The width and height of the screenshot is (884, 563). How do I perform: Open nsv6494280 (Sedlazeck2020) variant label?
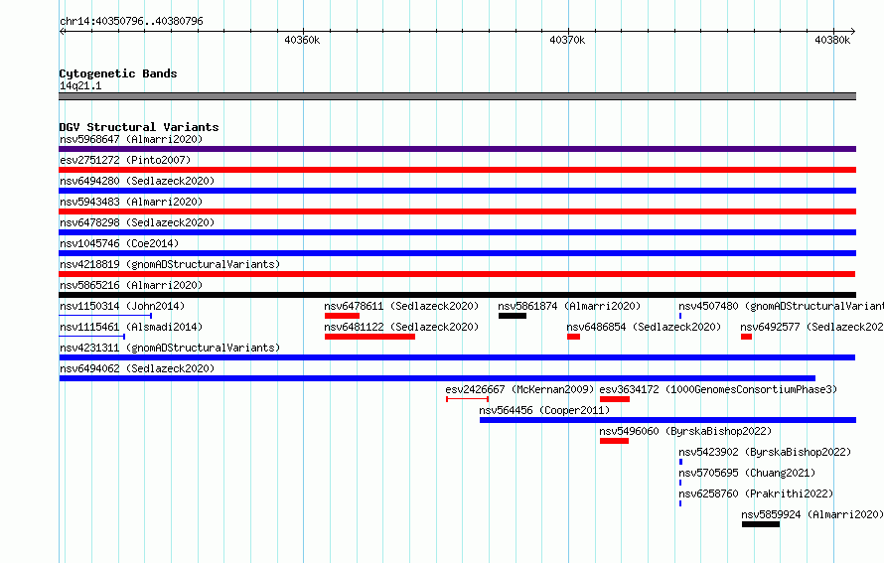[x=137, y=181]
